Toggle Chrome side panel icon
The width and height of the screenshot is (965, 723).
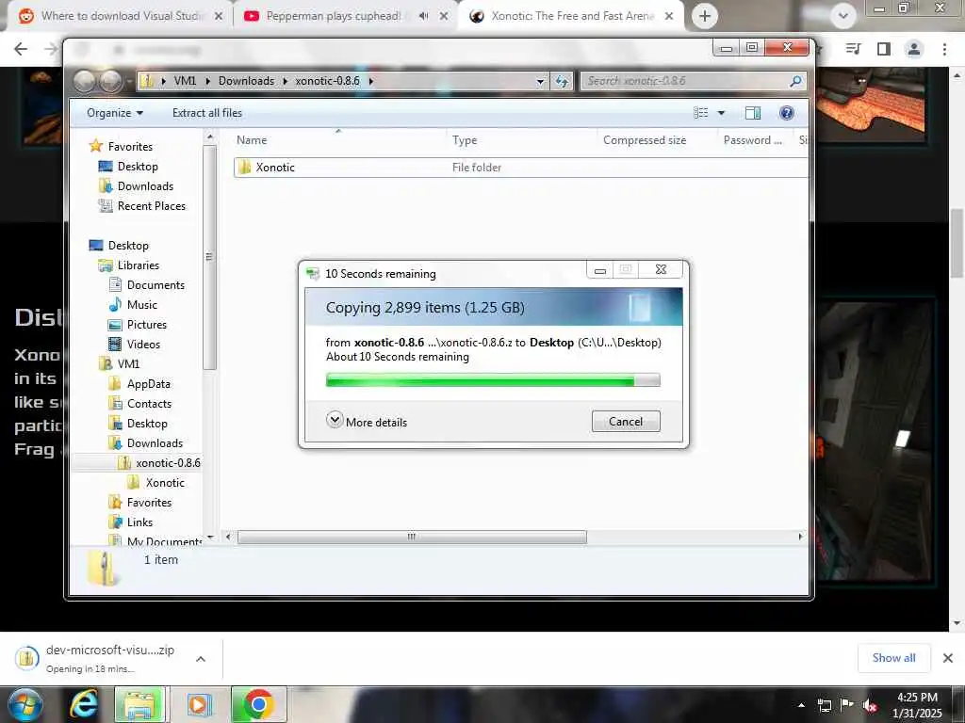coord(884,49)
